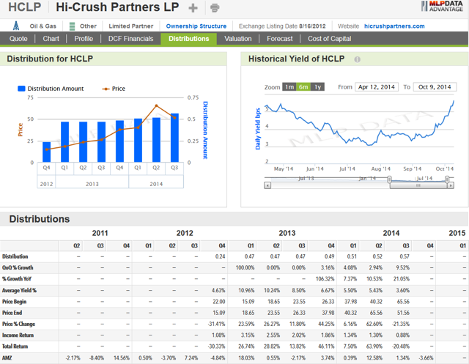Click the 0.57 distribution value

(x=405, y=256)
